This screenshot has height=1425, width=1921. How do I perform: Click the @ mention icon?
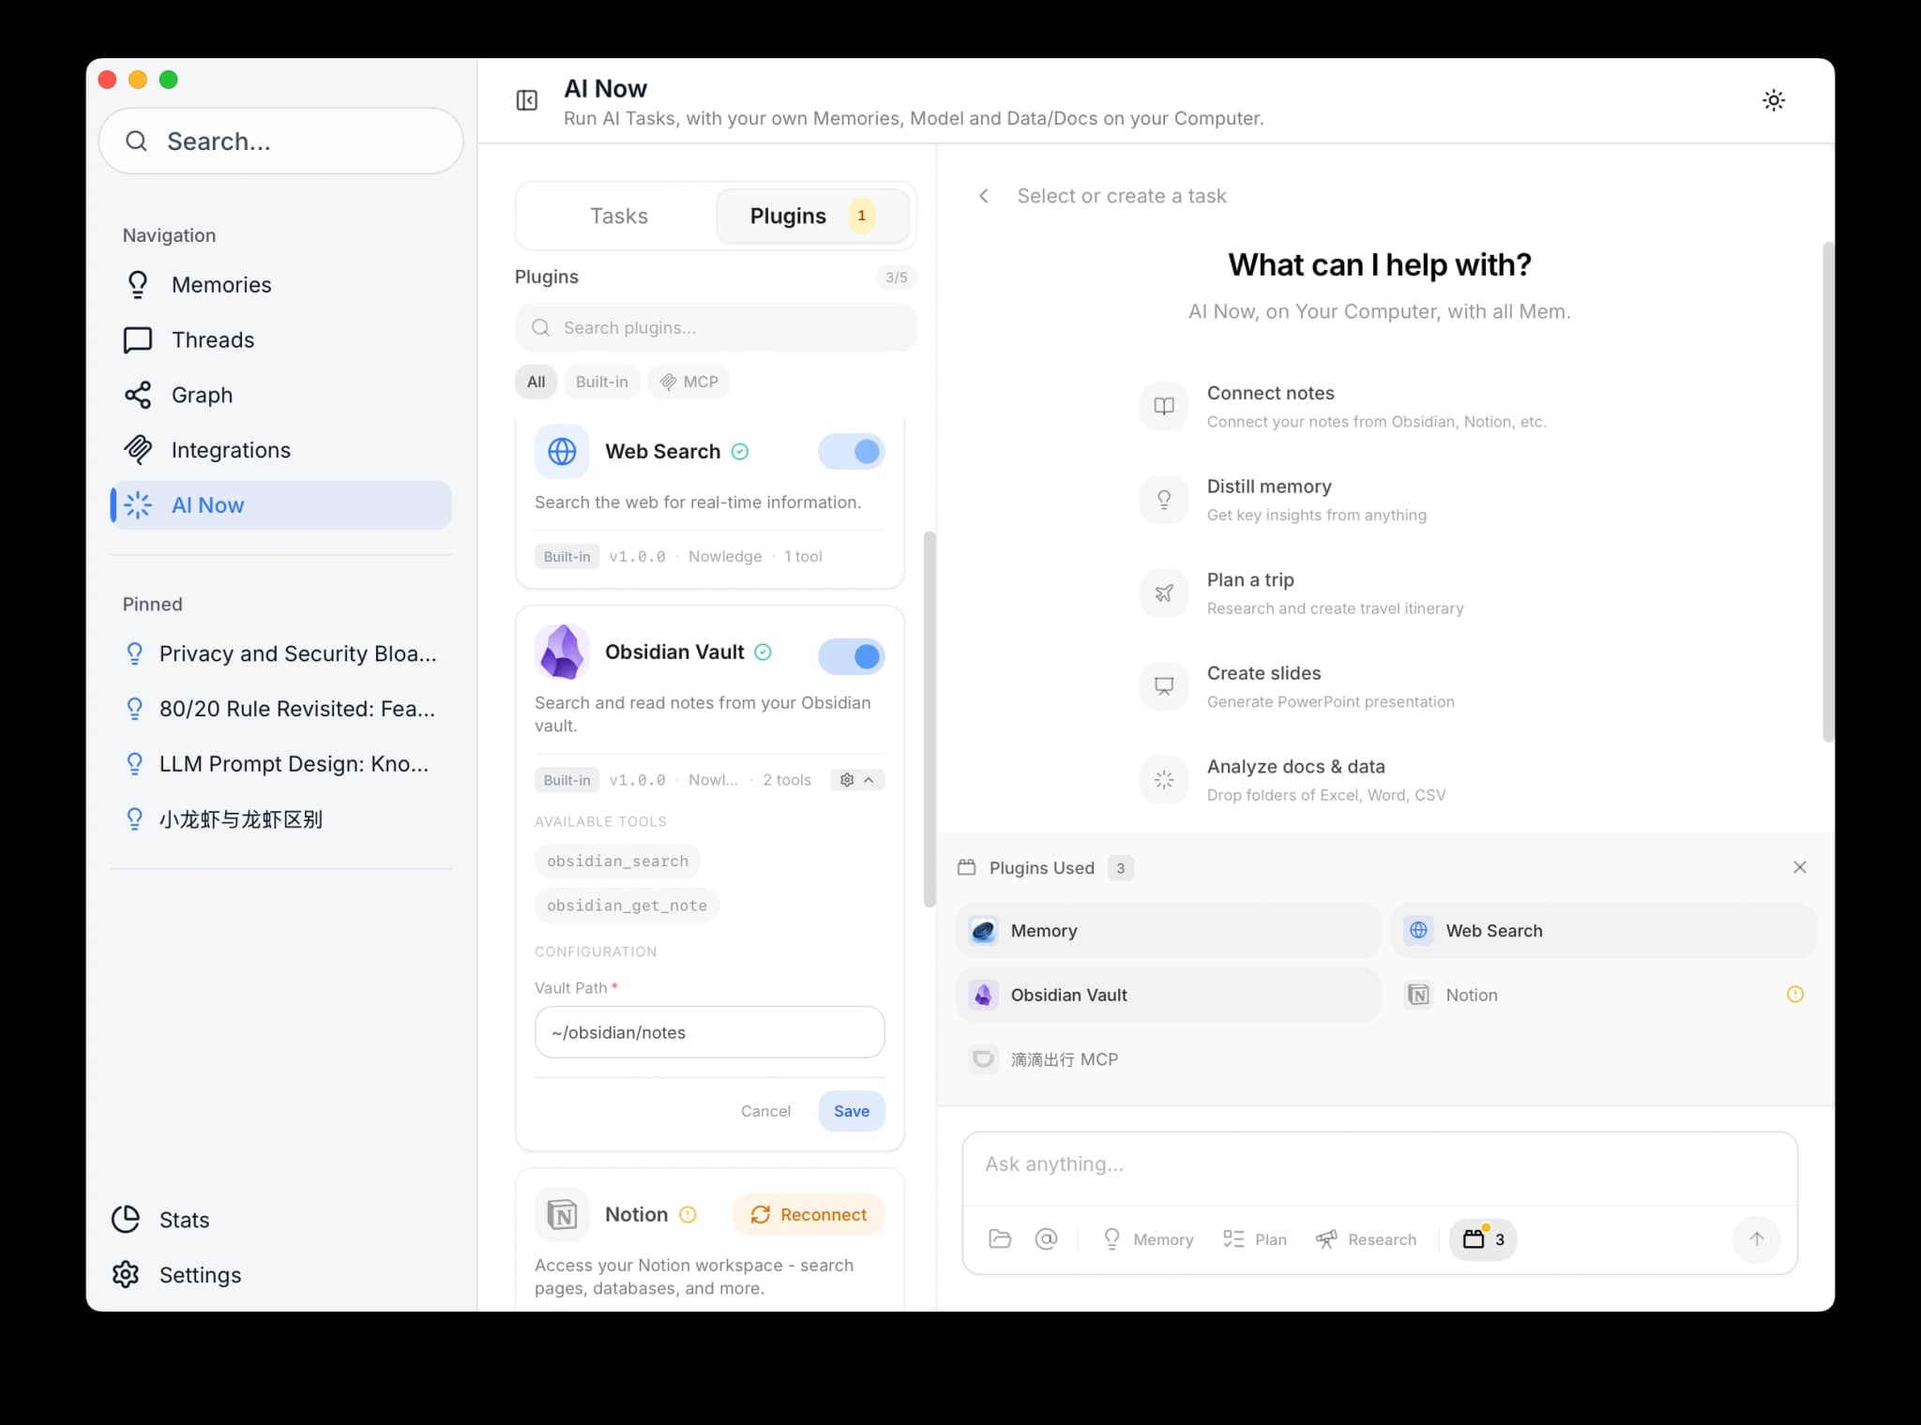(1046, 1238)
